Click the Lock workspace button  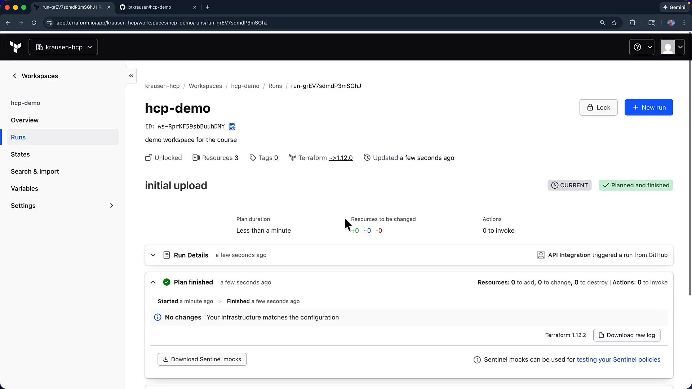598,107
